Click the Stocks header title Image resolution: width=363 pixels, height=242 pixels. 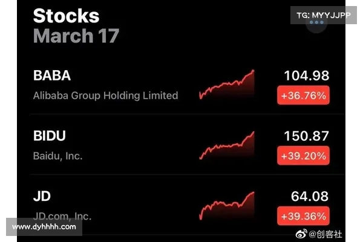pos(66,15)
